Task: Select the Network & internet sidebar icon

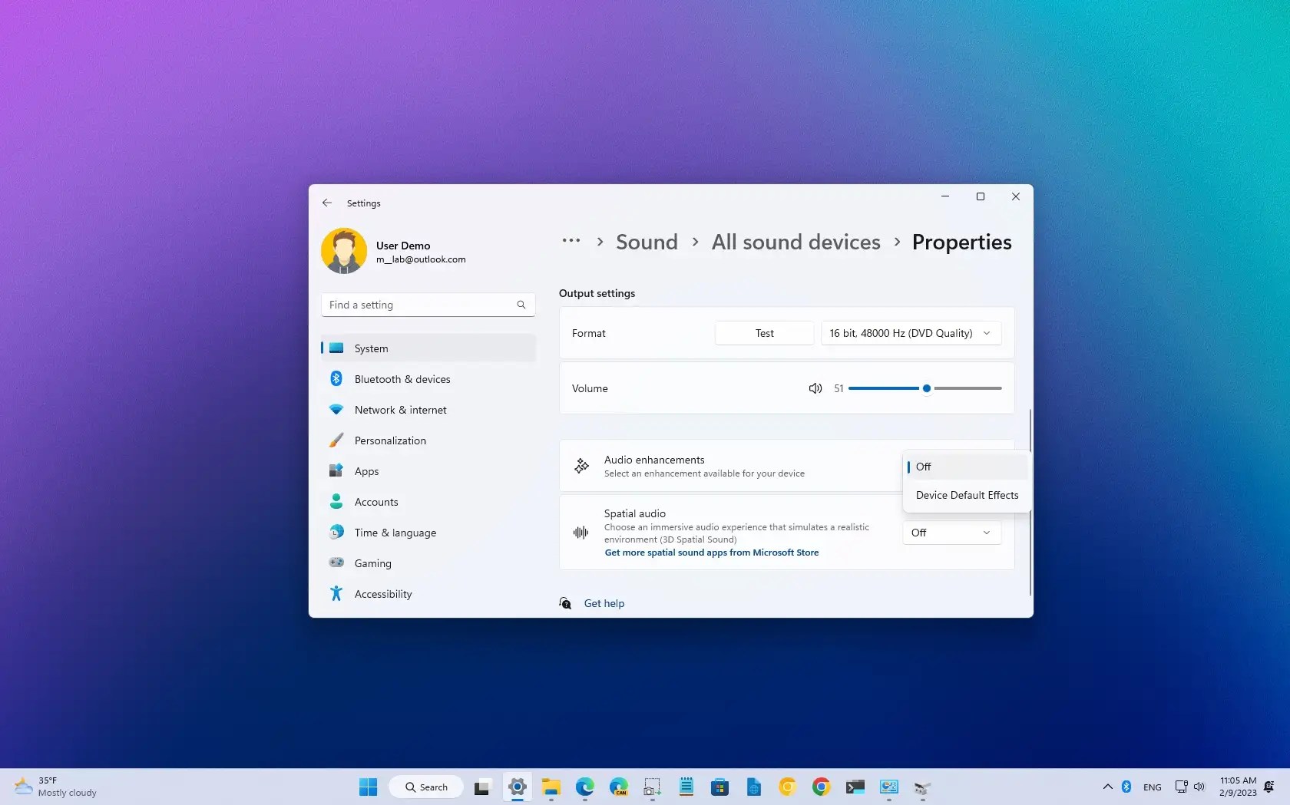Action: pos(336,410)
